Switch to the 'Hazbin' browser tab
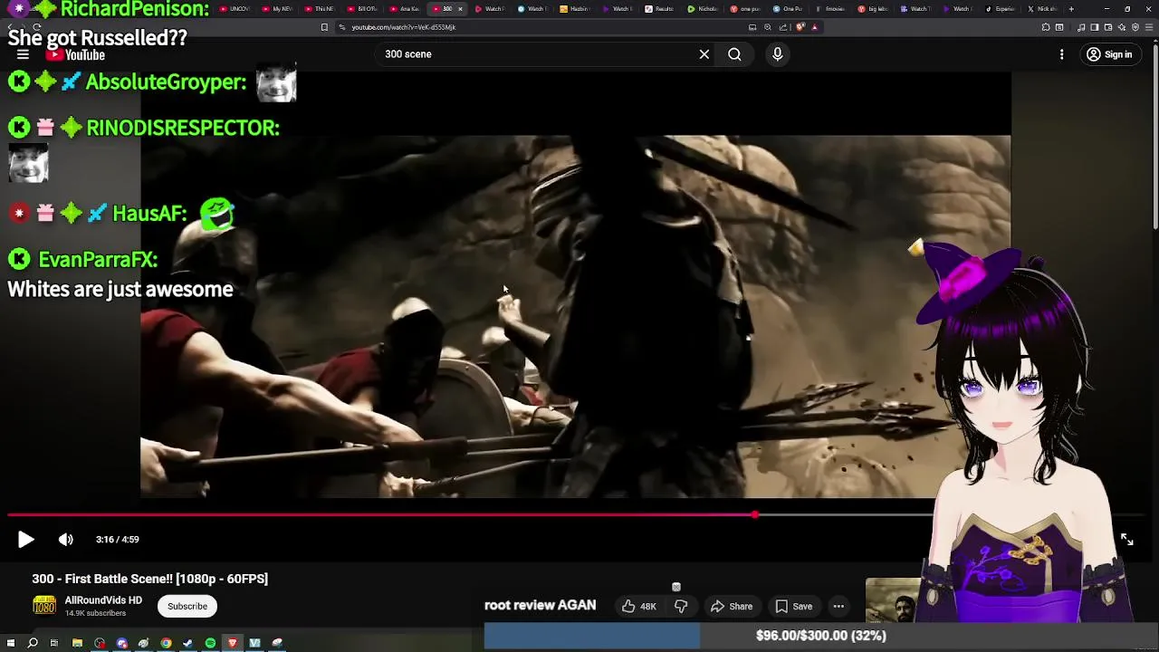The width and height of the screenshot is (1159, 652). pos(575,9)
